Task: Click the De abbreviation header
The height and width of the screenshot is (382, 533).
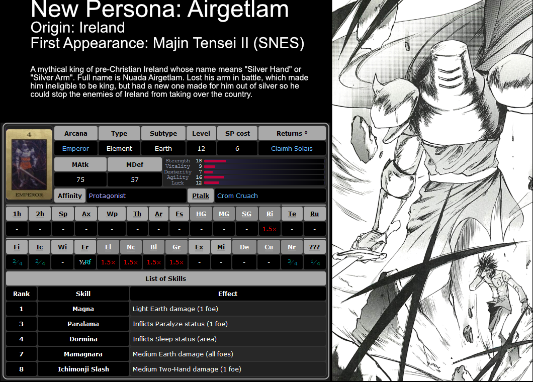Action: (x=244, y=247)
